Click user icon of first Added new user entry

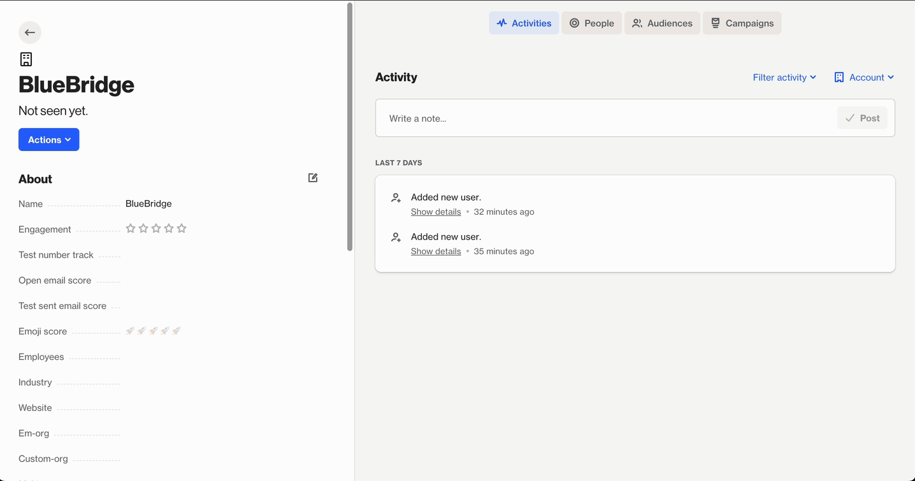click(396, 198)
